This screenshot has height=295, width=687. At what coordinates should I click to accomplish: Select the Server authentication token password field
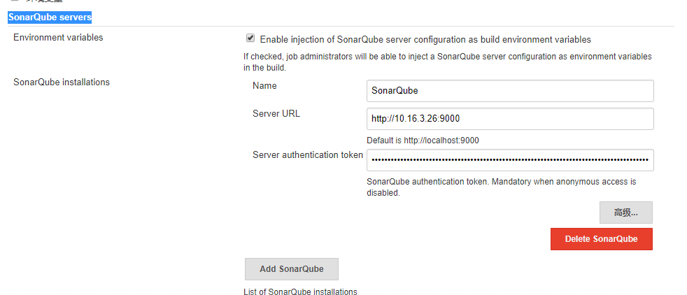click(x=510, y=160)
